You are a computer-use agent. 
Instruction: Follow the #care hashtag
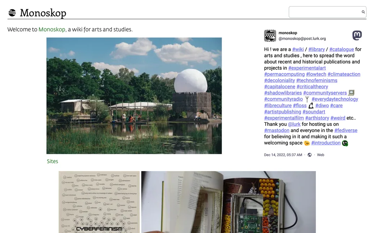[336, 105]
